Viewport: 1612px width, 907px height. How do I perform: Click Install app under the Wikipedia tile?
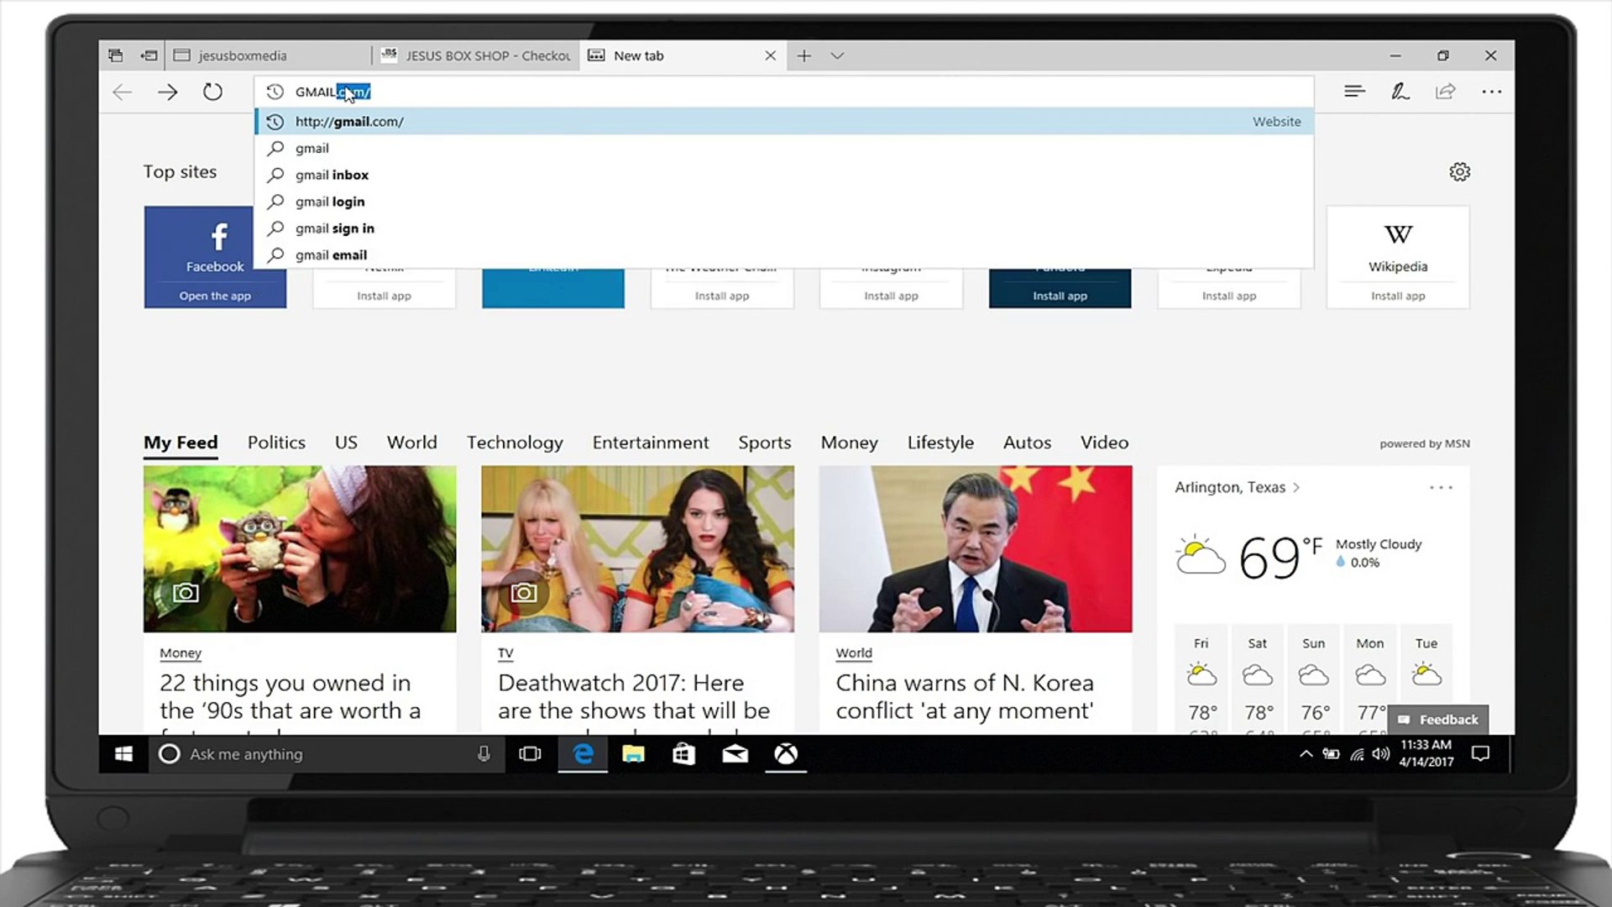pyautogui.click(x=1397, y=296)
